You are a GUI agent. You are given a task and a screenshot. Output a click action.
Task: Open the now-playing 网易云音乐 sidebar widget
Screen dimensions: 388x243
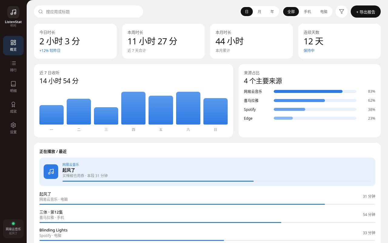tap(13, 229)
